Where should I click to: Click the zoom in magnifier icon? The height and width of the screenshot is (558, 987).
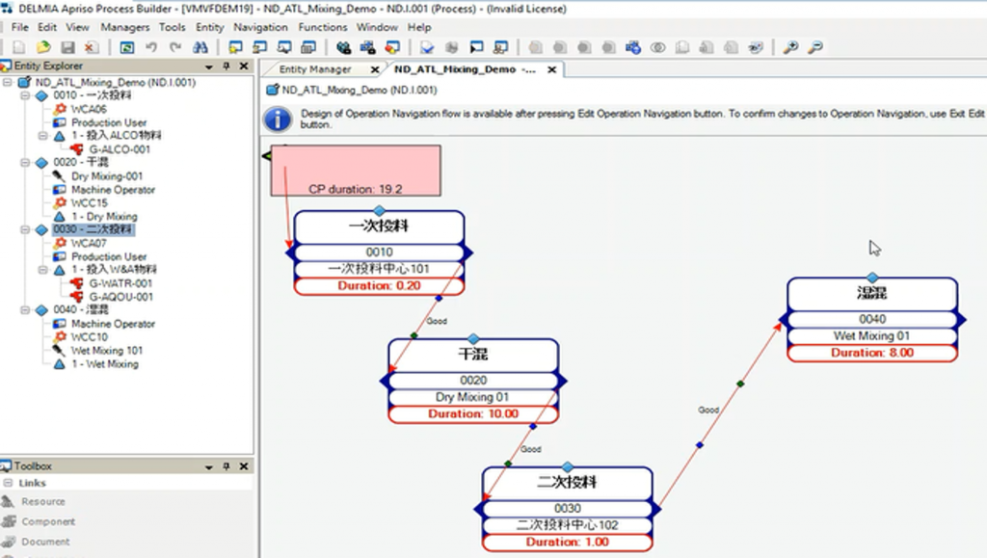click(x=790, y=46)
